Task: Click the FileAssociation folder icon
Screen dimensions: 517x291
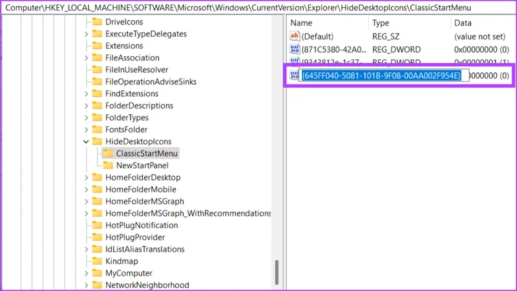Action: pyautogui.click(x=97, y=57)
